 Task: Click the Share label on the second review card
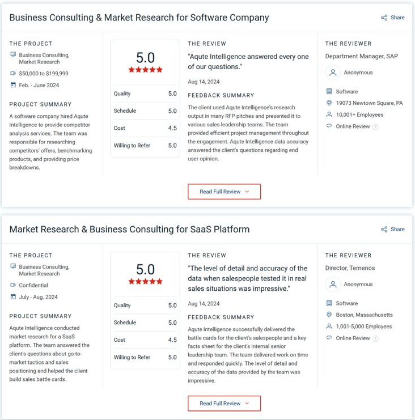[x=397, y=230]
